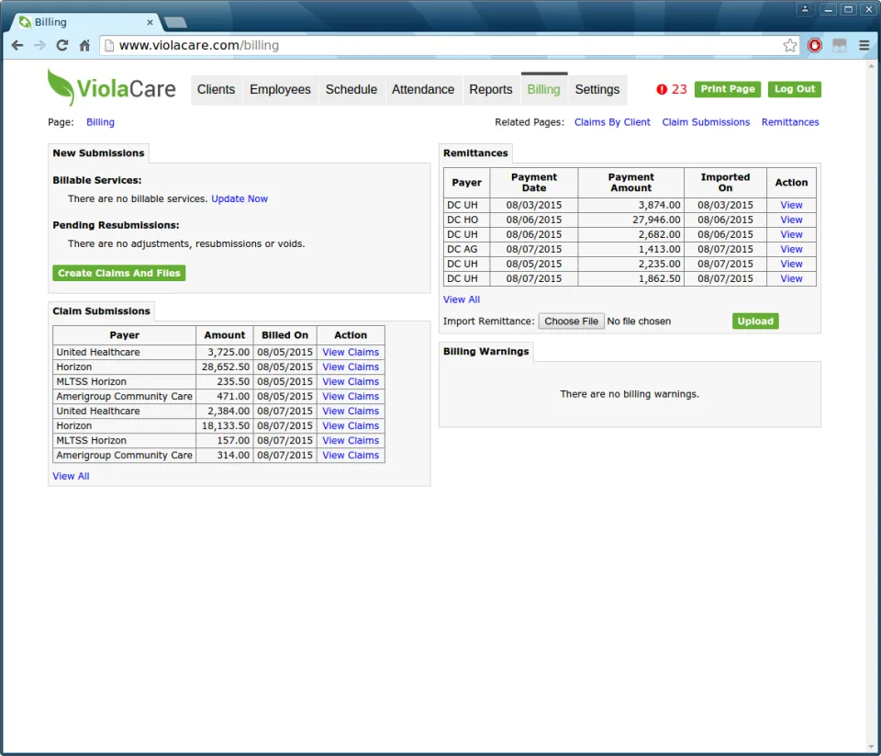The image size is (881, 756).
Task: View the DC AG 1,413.00 remittance
Action: pyautogui.click(x=791, y=249)
